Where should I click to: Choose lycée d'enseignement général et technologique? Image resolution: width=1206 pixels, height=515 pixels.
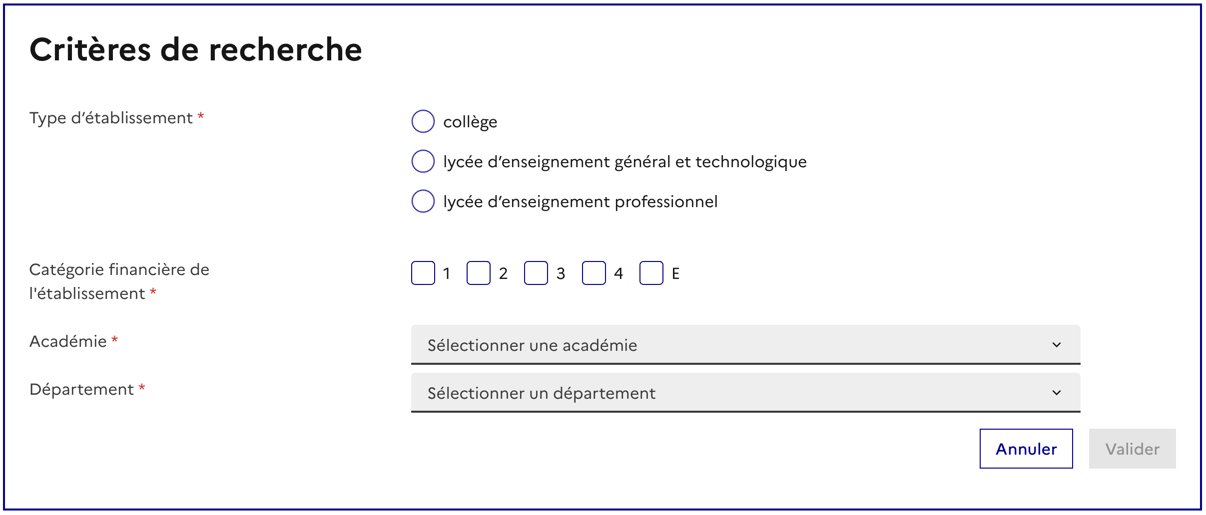click(423, 161)
